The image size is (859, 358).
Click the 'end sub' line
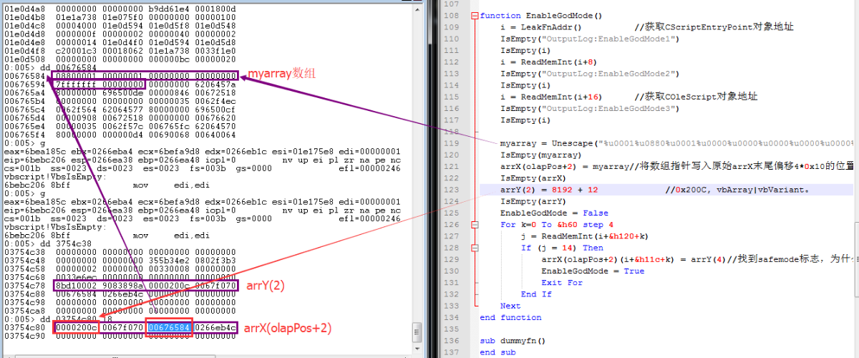click(498, 352)
